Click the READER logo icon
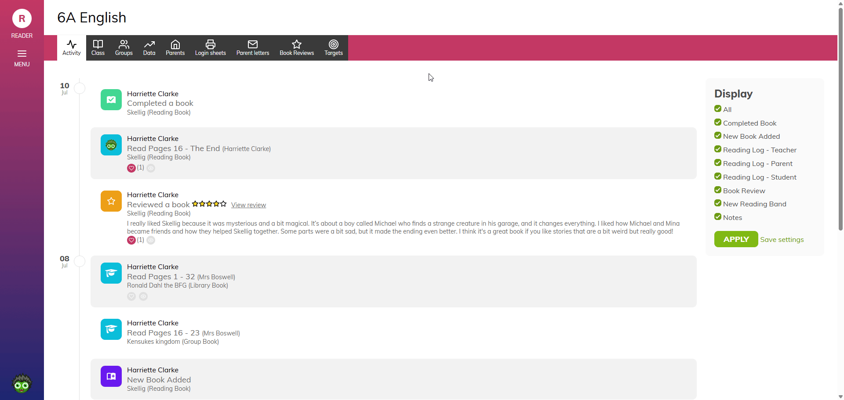This screenshot has height=400, width=844. click(x=22, y=18)
